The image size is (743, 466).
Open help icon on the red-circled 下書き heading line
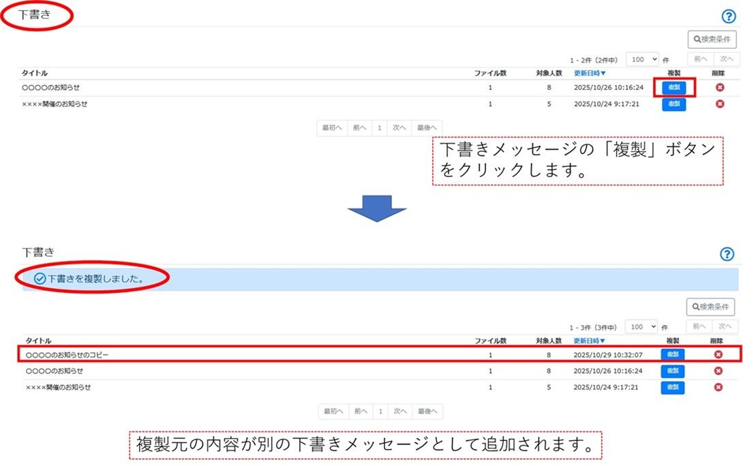pos(728,17)
